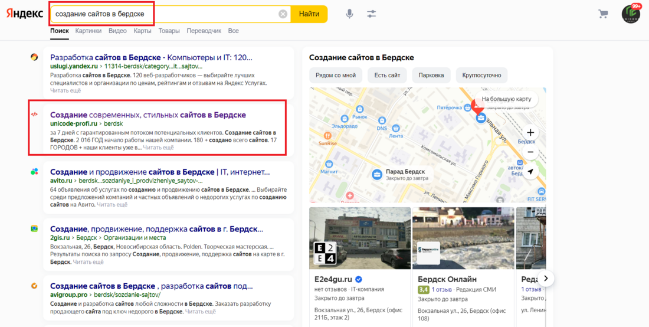Switch to Переводчик tab
649x327 pixels.
point(204,31)
